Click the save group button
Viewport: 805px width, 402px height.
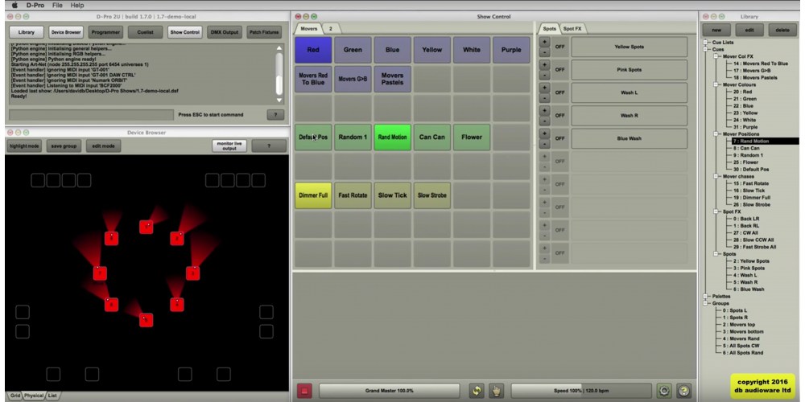(x=64, y=146)
